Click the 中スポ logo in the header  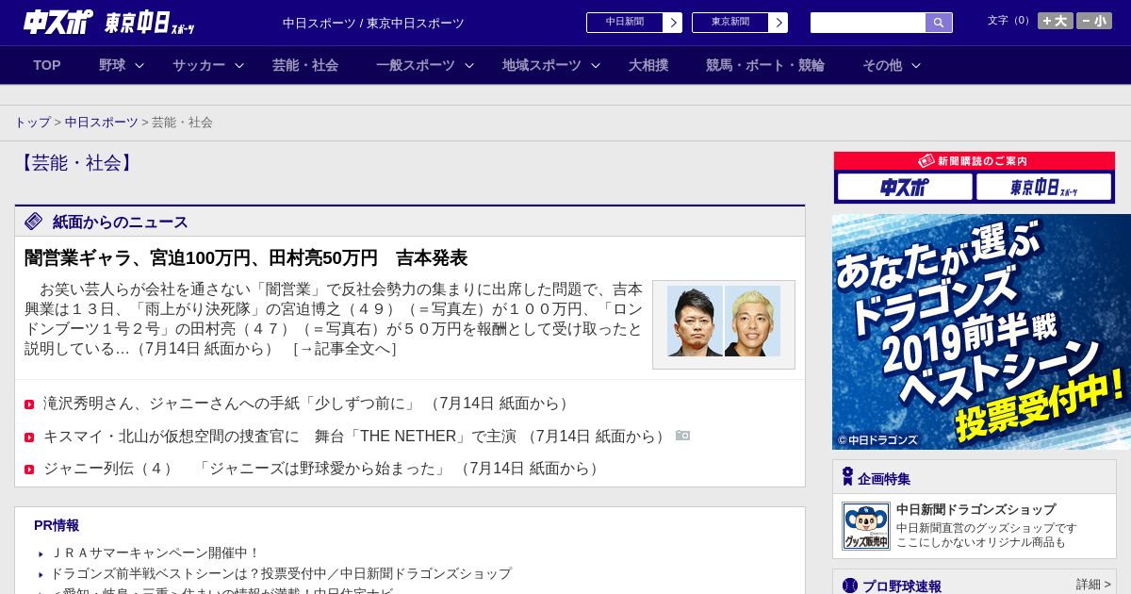tap(58, 22)
